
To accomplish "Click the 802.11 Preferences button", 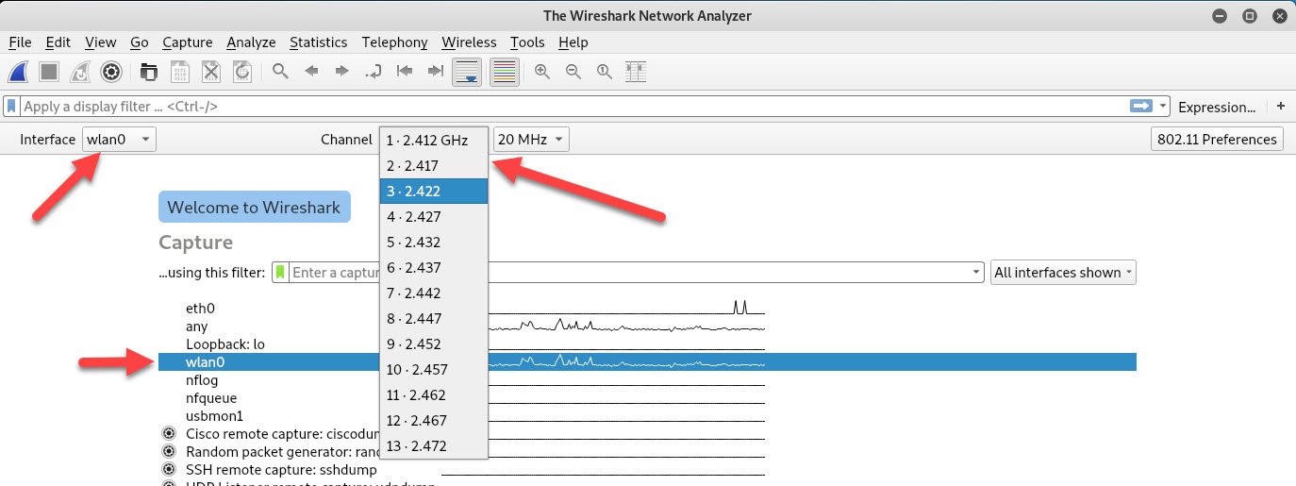I will point(1217,140).
